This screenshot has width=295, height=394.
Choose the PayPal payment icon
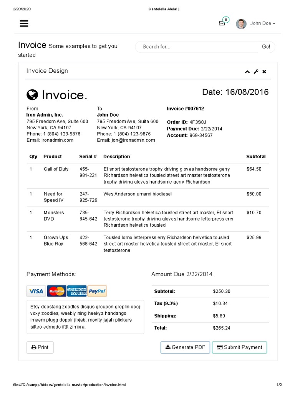(x=97, y=291)
